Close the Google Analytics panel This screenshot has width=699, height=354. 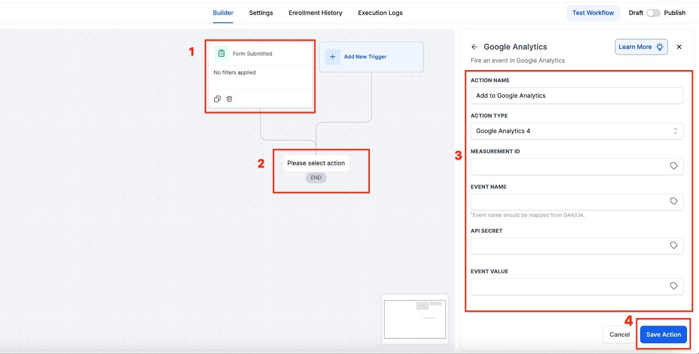point(679,47)
